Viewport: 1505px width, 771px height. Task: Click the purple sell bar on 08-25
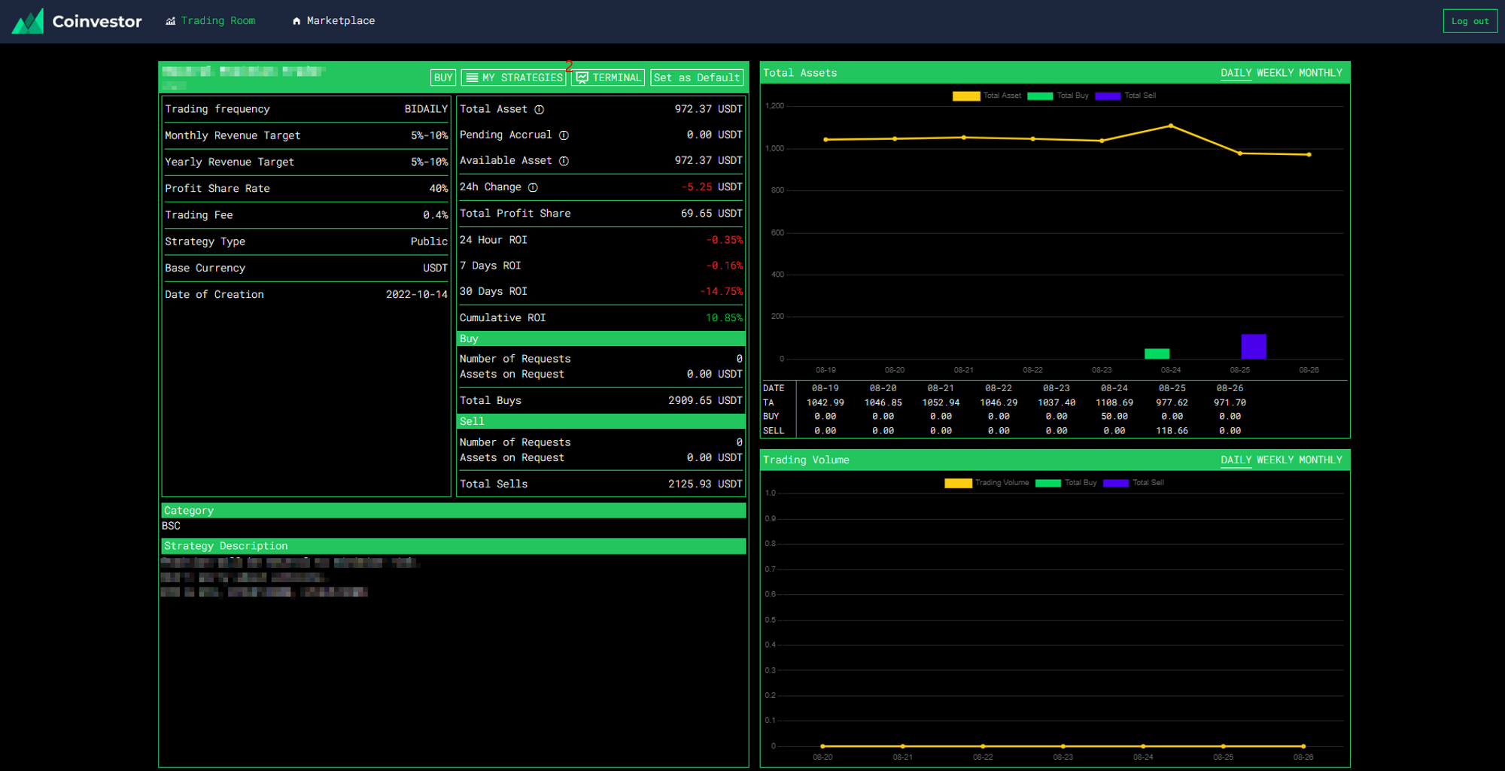(x=1253, y=346)
